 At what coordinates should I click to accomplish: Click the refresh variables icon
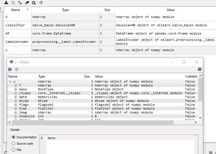(41, 3)
